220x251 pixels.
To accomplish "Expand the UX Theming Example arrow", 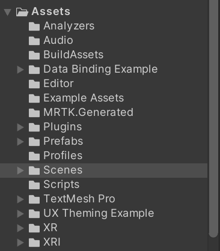I will point(20,214).
